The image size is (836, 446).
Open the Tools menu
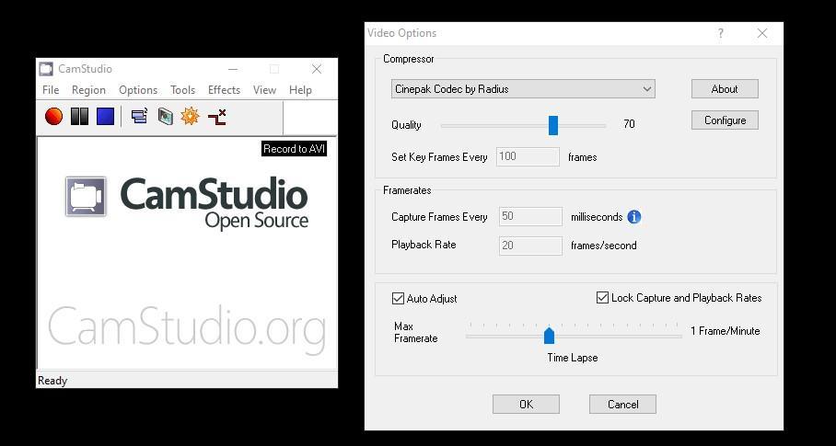pyautogui.click(x=183, y=90)
